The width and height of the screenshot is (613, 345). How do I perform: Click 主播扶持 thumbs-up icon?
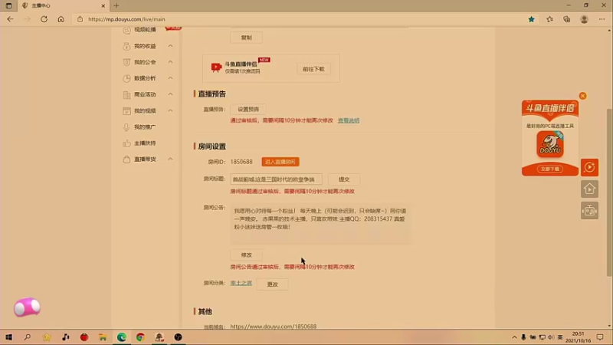126,143
